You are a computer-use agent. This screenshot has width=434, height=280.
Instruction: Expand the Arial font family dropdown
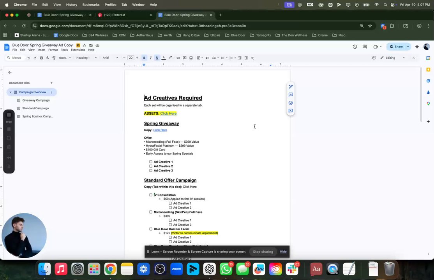110,58
